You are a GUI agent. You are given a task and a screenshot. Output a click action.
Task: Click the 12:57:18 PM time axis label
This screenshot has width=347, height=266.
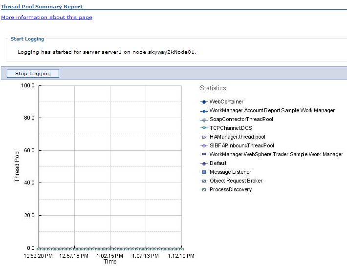coord(74,256)
